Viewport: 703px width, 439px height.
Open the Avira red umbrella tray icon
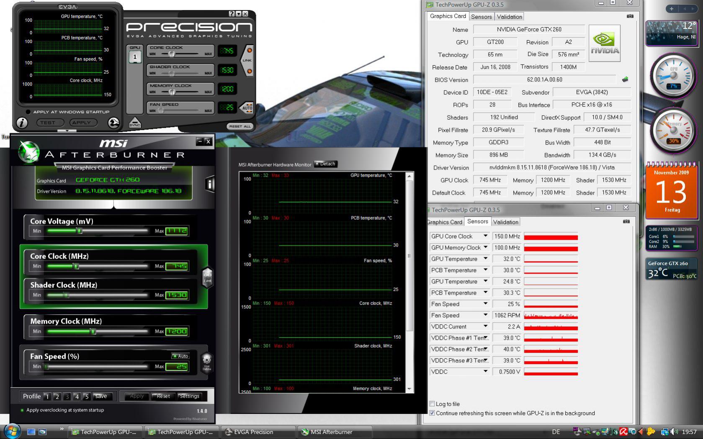(x=623, y=431)
